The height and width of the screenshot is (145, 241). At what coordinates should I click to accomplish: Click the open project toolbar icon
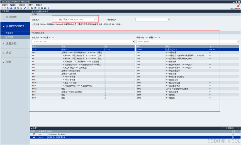(x=5, y=8)
